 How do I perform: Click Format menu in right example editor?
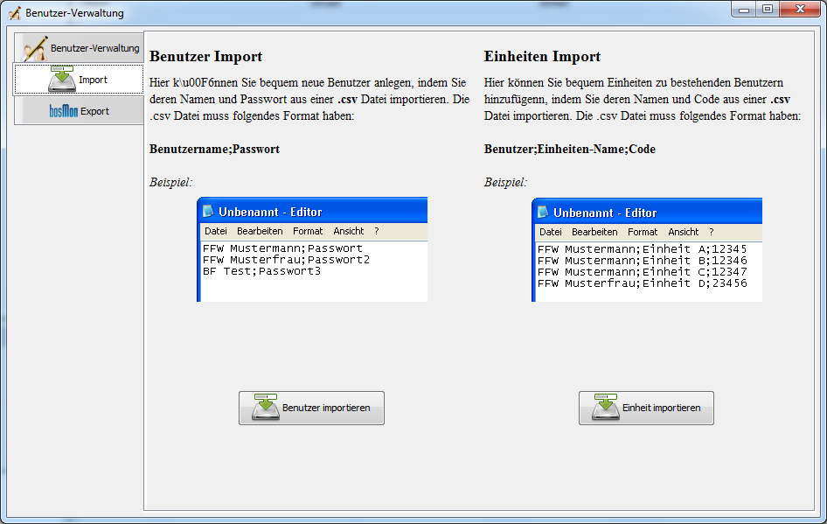click(x=643, y=232)
